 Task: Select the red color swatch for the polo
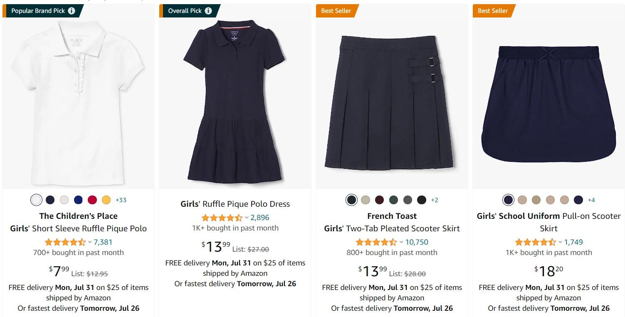92,200
